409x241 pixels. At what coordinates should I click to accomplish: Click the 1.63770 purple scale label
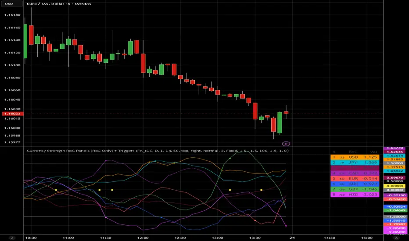pyautogui.click(x=395, y=148)
